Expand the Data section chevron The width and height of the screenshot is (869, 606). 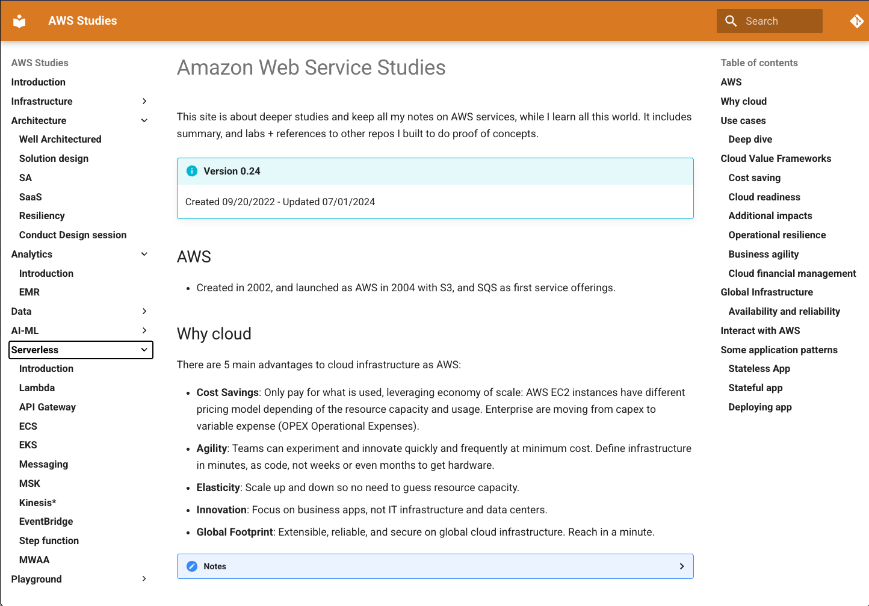tap(144, 311)
